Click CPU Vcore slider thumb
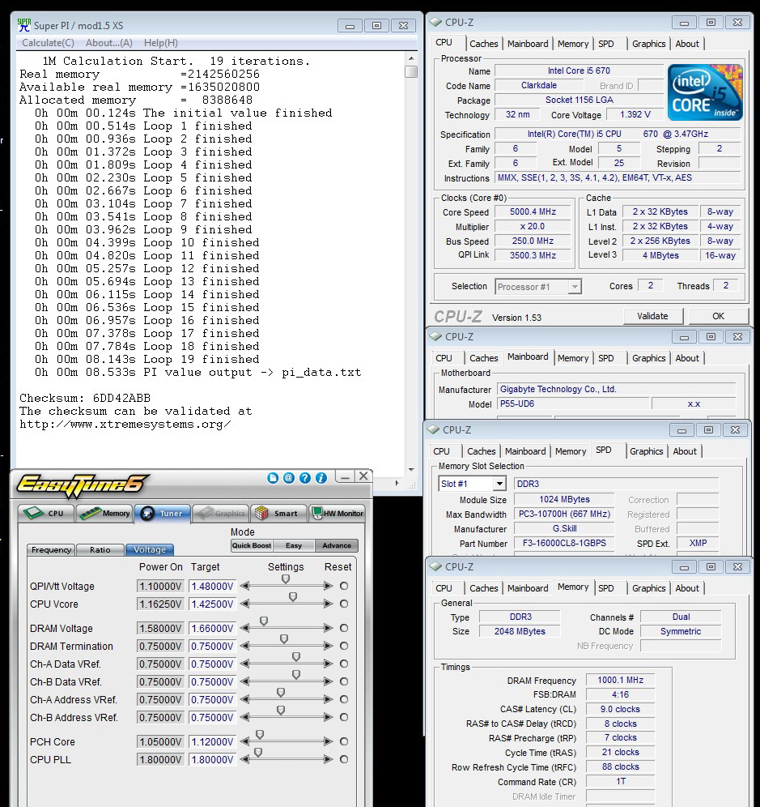The height and width of the screenshot is (807, 760). (x=293, y=597)
